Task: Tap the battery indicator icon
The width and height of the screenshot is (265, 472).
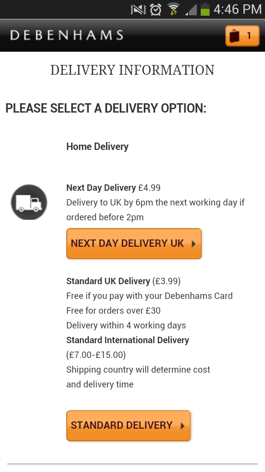Action: pyautogui.click(x=205, y=9)
